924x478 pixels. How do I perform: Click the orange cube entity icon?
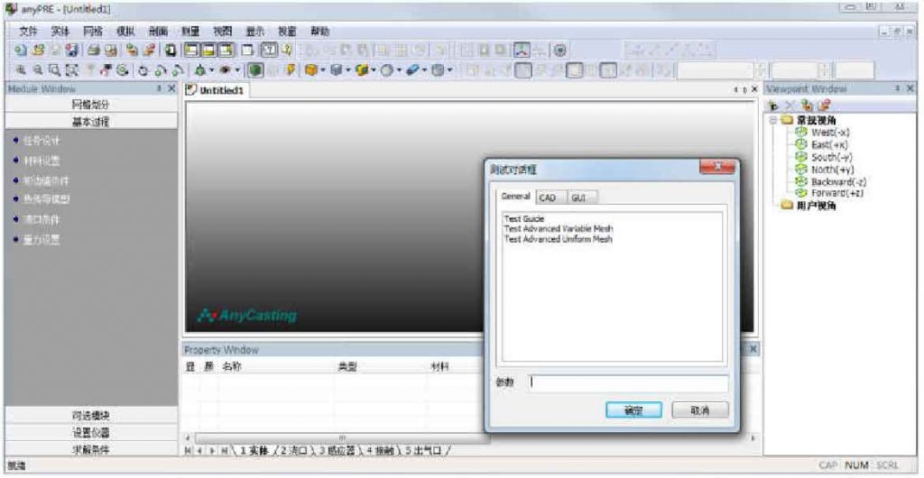(310, 69)
